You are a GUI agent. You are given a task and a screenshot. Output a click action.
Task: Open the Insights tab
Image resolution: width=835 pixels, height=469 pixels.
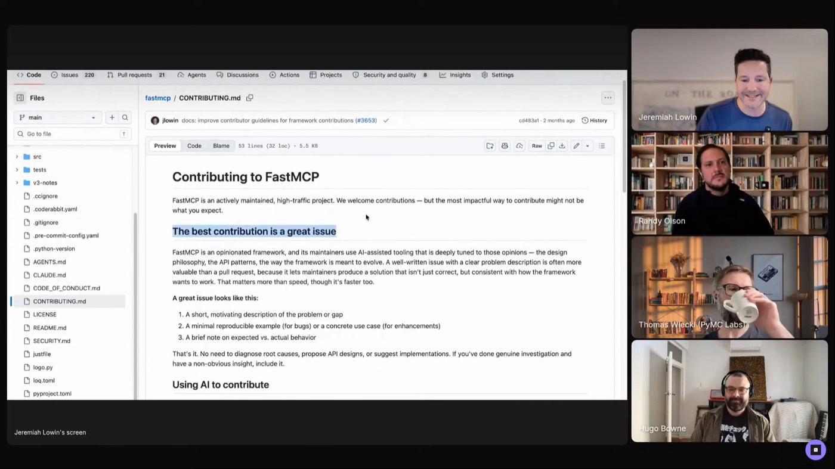pyautogui.click(x=455, y=75)
